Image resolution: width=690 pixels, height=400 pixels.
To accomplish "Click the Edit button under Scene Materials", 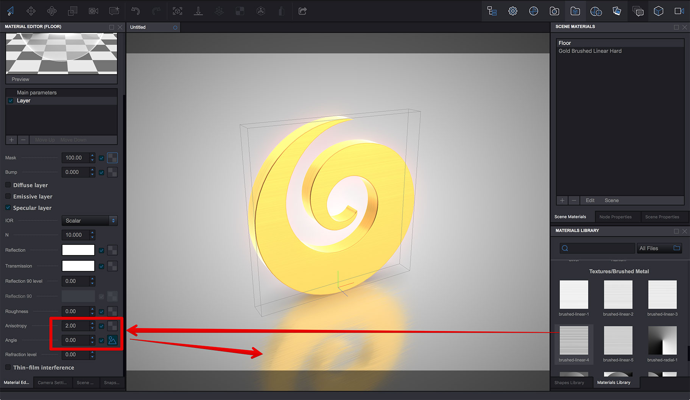I will point(590,200).
